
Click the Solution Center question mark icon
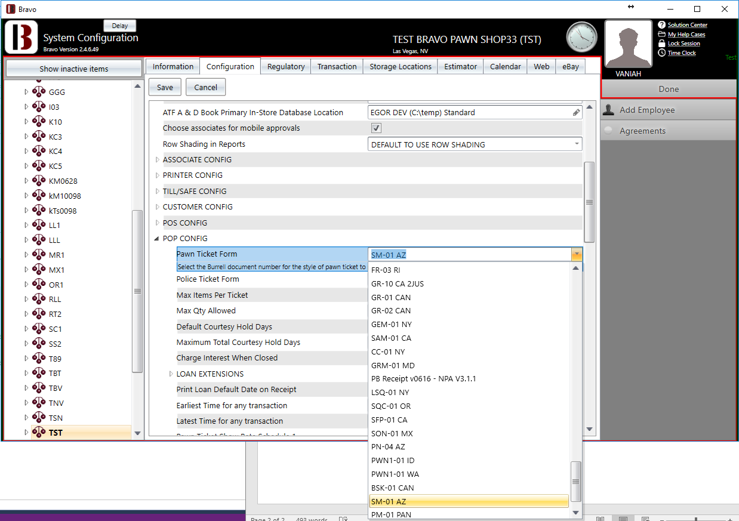tap(662, 25)
